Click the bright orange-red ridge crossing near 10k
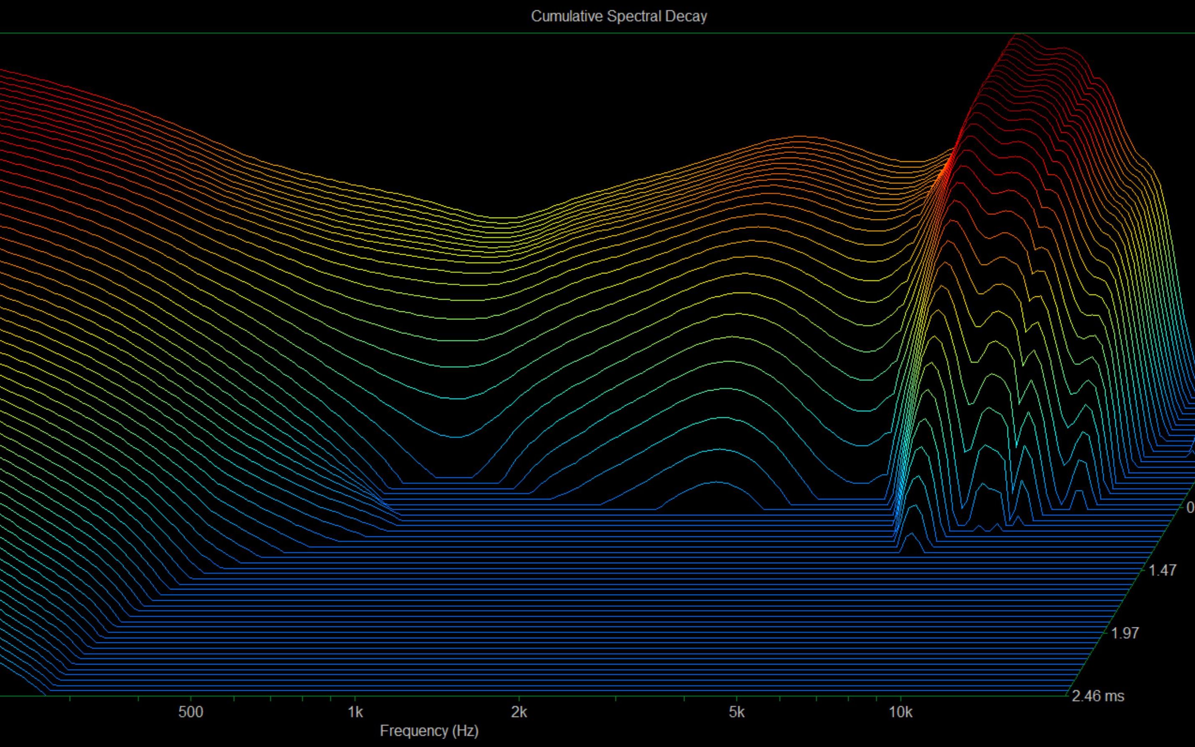This screenshot has width=1195, height=747. (944, 168)
